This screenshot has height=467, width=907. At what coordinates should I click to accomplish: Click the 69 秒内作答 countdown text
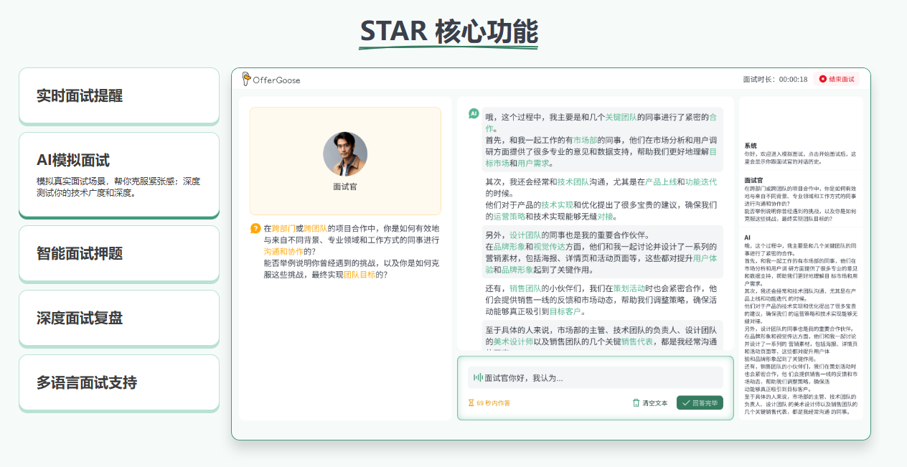pyautogui.click(x=493, y=403)
